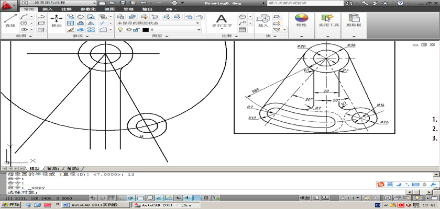Click the black layer color swatch
440x209 pixels.
(x=145, y=30)
